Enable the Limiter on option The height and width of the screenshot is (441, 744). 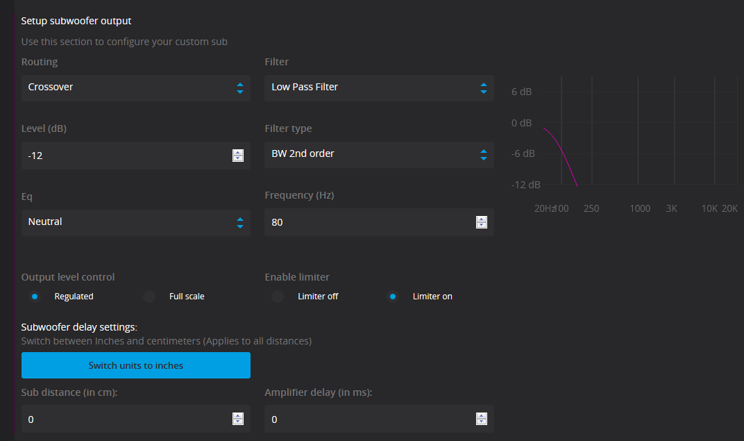(393, 297)
